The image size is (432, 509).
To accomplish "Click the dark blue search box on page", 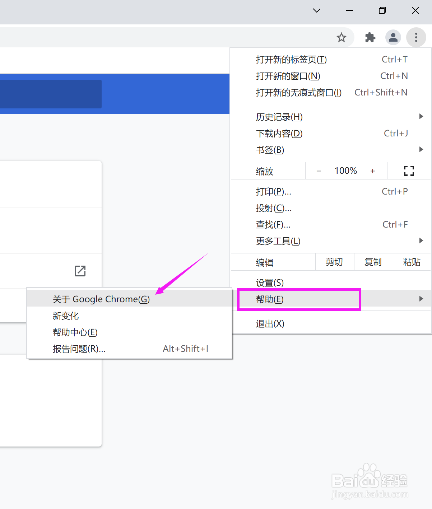I will (x=50, y=94).
